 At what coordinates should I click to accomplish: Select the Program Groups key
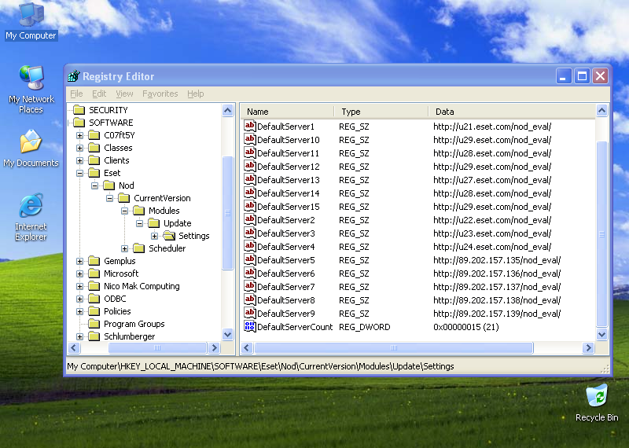pyautogui.click(x=134, y=324)
